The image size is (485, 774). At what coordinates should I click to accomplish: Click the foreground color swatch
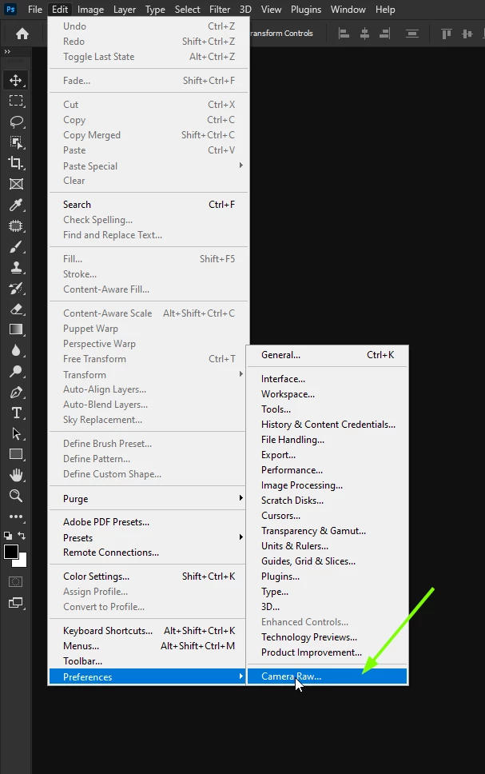10,551
